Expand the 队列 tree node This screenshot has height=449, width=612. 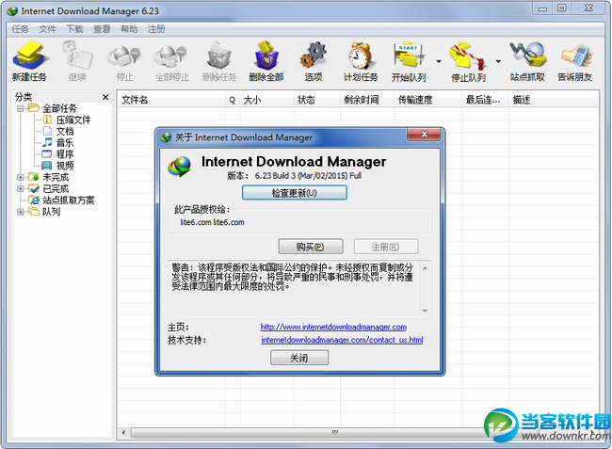point(21,212)
